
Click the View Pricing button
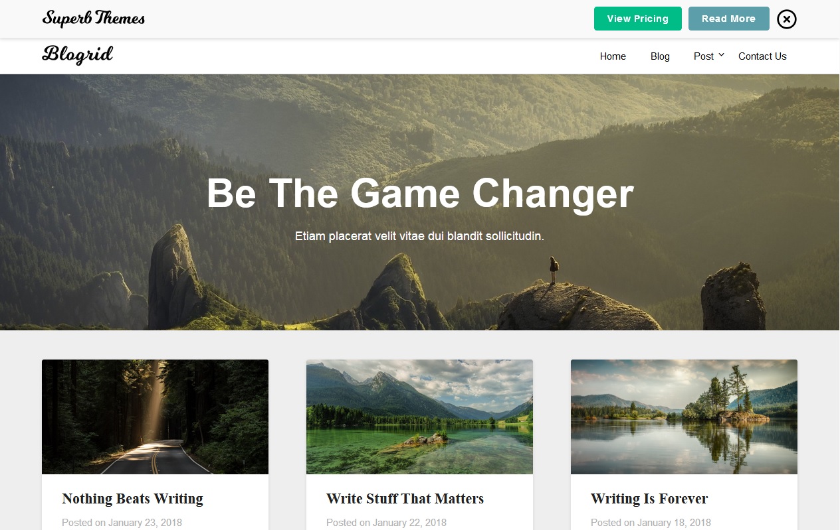(x=637, y=19)
